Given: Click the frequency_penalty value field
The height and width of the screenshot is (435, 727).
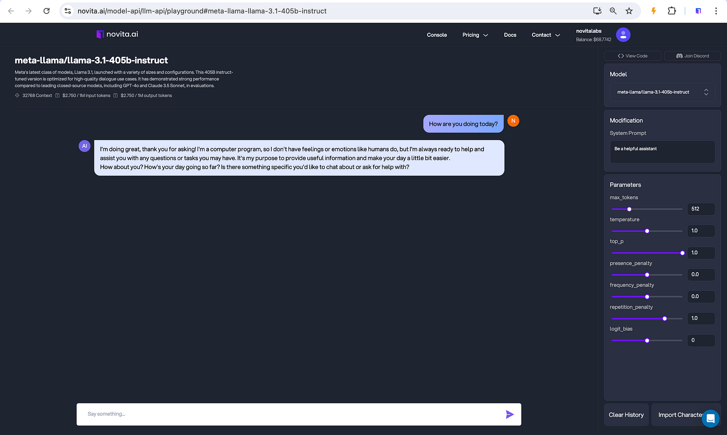Looking at the screenshot, I should (701, 296).
